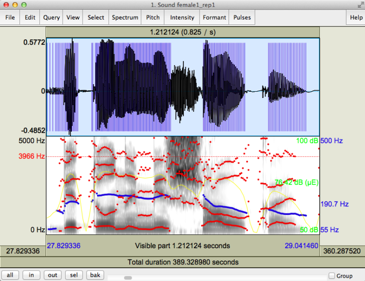The height and width of the screenshot is (281, 365).
Task: Click the 'bak' zoom back button
Action: point(95,275)
